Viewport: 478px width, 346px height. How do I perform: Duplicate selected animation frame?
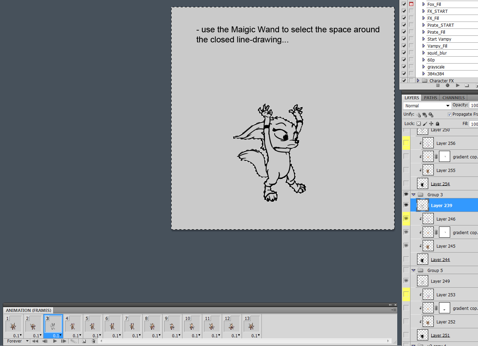(84, 341)
